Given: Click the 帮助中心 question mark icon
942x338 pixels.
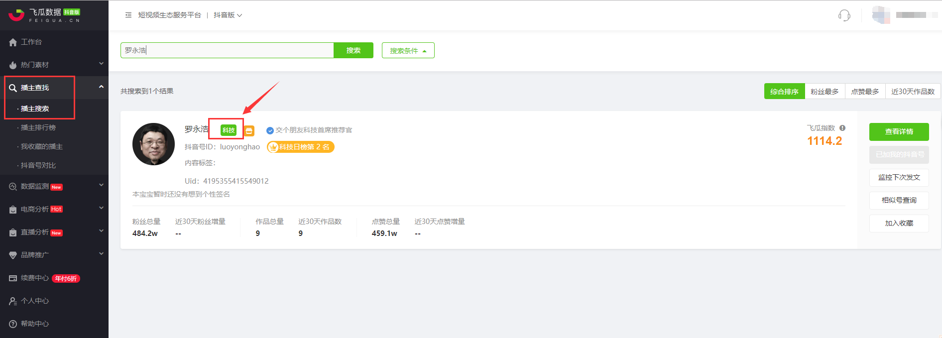Looking at the screenshot, I should (x=13, y=324).
